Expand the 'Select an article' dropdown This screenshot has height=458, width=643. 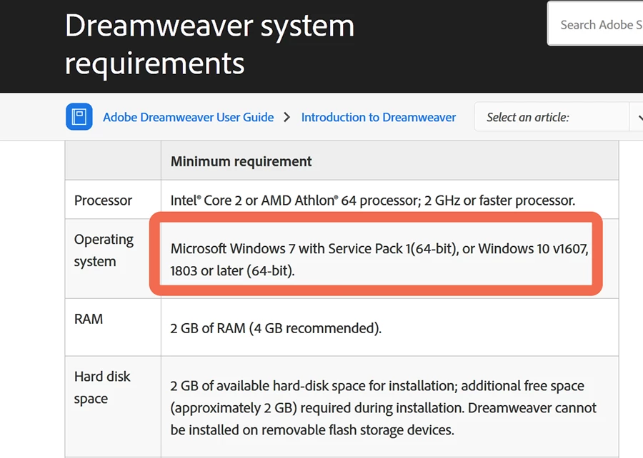[x=559, y=117]
